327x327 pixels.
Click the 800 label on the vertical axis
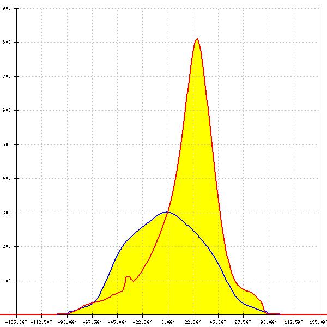click(x=7, y=42)
